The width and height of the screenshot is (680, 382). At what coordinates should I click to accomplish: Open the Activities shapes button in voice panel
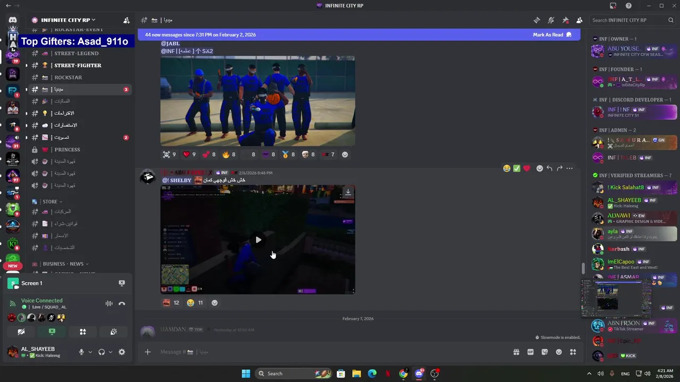pos(83,332)
